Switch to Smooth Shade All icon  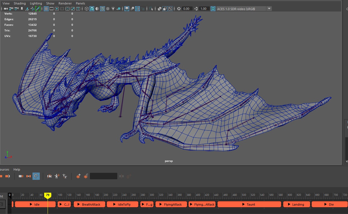[92, 9]
